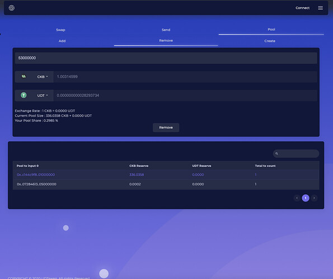This screenshot has width=333, height=279.
Task: Click the Remove liquidity button
Action: [166, 127]
